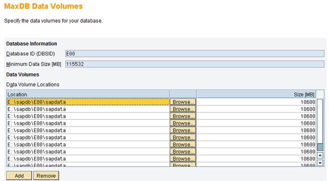The height and width of the screenshot is (181, 329).
Task: Click Browse in the ninth volume row
Action: point(183,159)
